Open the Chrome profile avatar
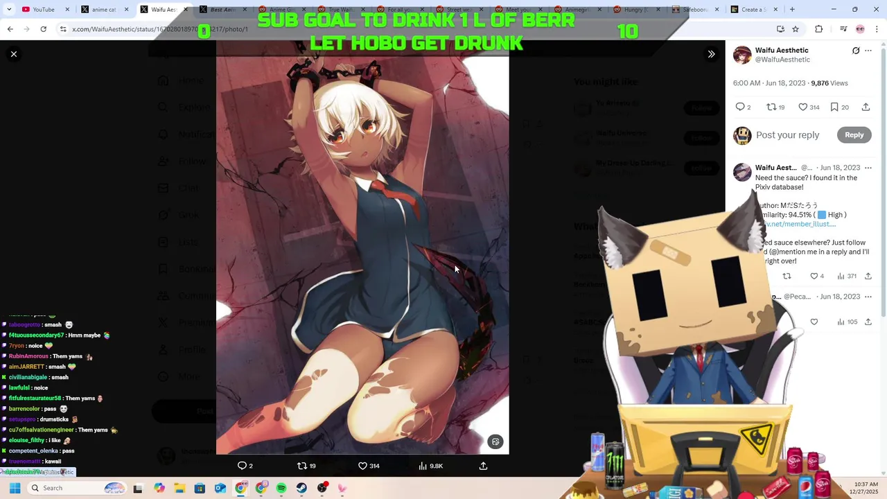 (860, 29)
